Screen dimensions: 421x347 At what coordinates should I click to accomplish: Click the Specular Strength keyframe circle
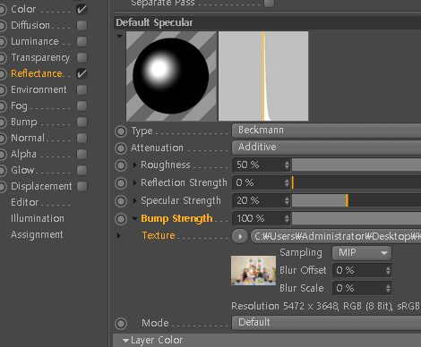pyautogui.click(x=121, y=201)
